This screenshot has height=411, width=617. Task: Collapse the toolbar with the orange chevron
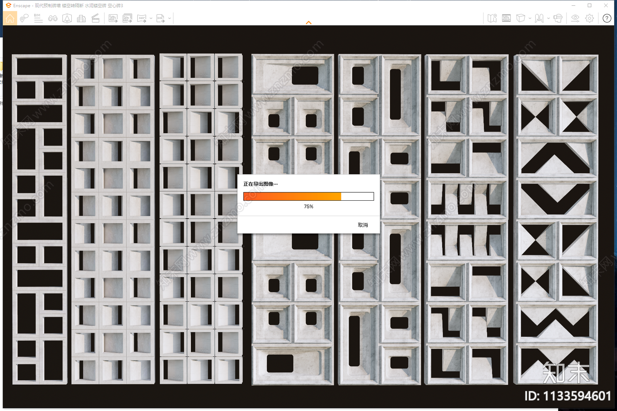308,23
